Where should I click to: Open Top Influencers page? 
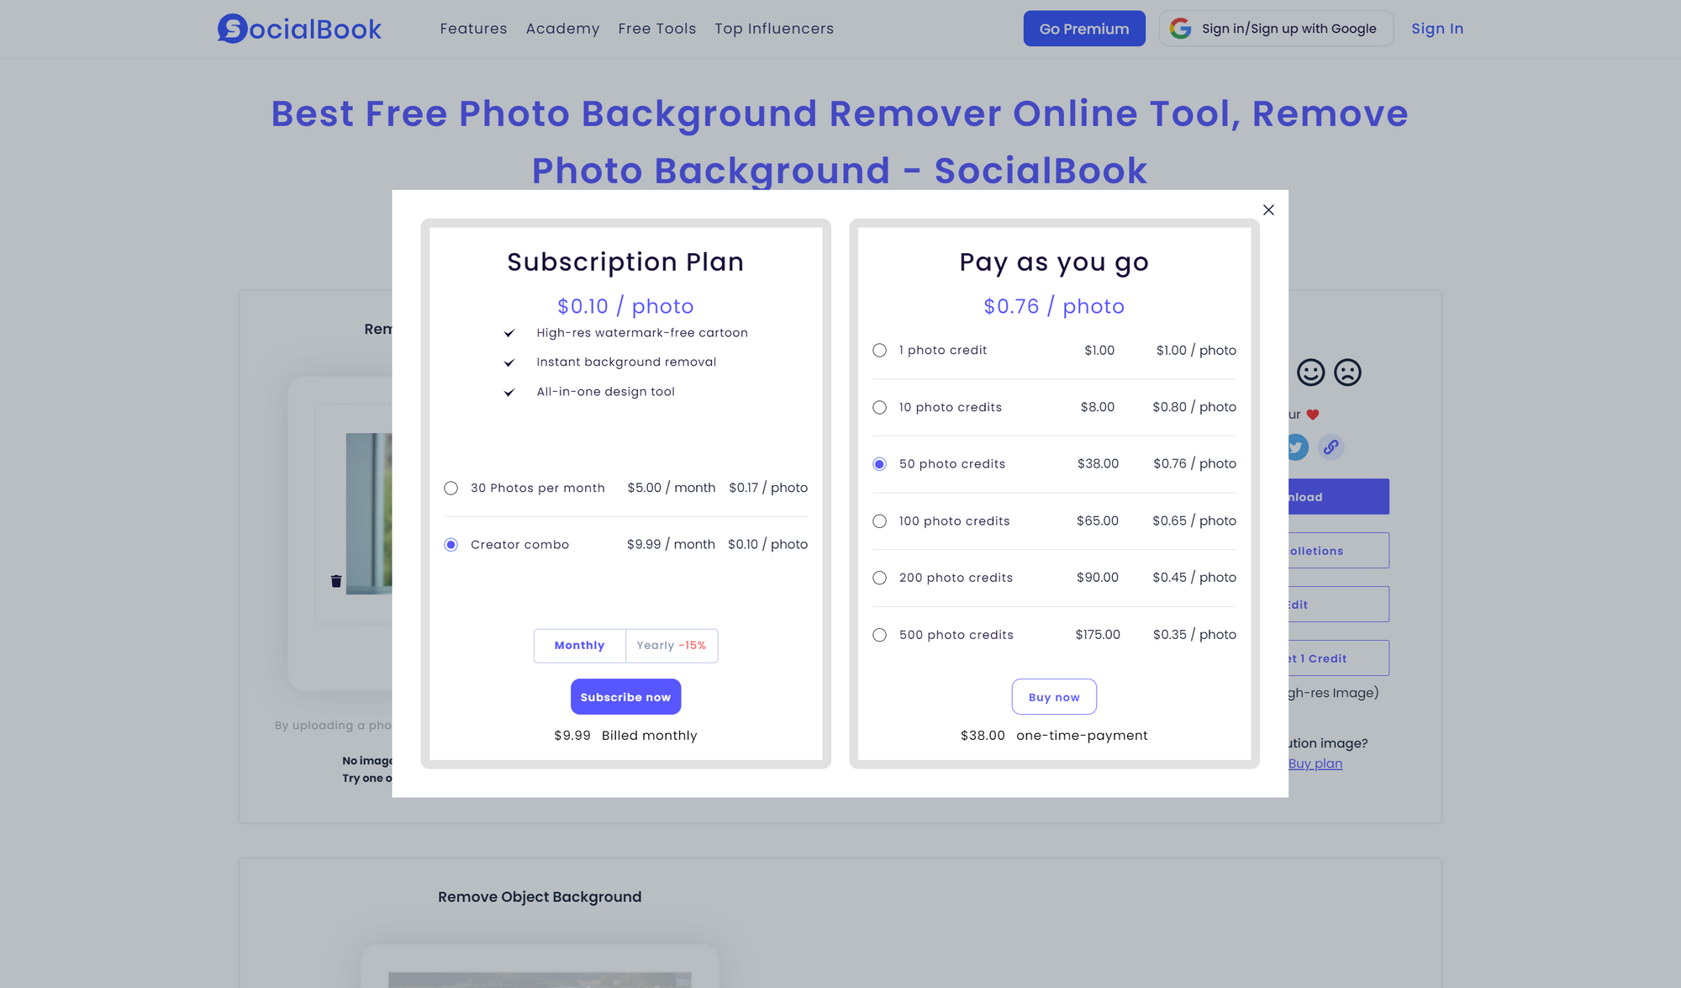click(774, 29)
